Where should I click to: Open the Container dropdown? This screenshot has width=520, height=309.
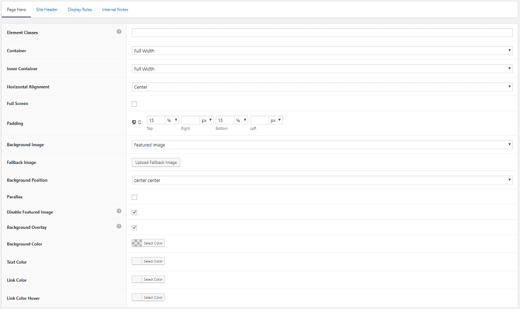pos(322,51)
